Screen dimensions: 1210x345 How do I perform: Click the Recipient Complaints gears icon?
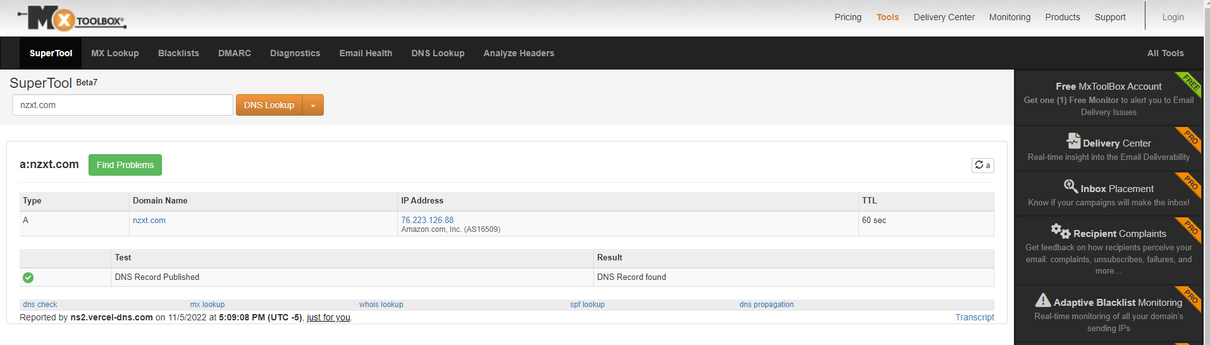click(x=1060, y=231)
